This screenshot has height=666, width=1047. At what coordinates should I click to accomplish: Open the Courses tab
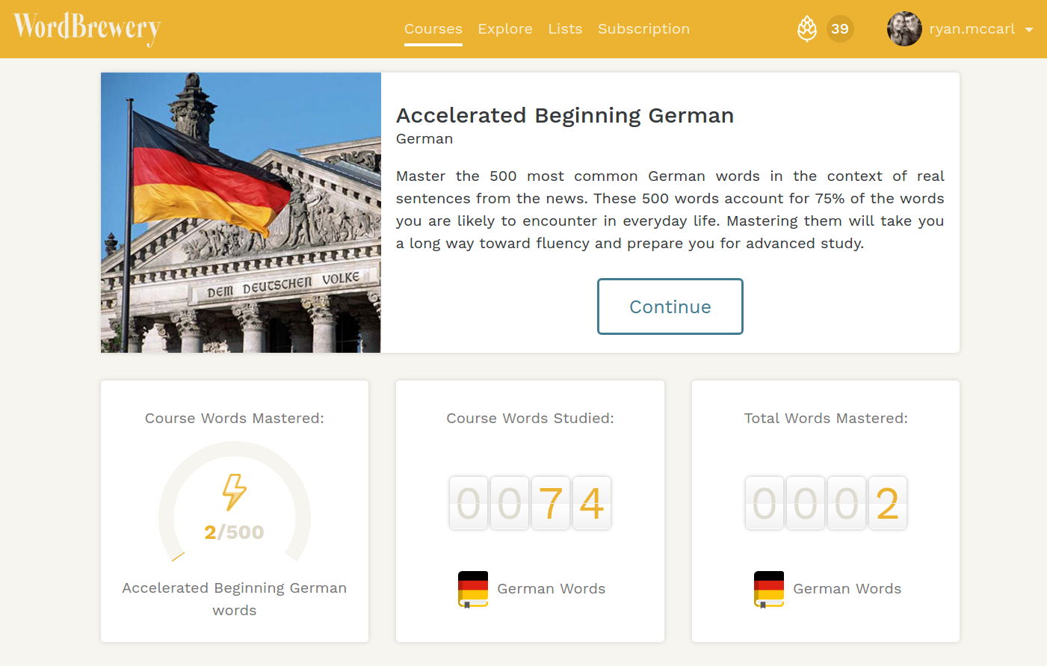pyautogui.click(x=433, y=29)
